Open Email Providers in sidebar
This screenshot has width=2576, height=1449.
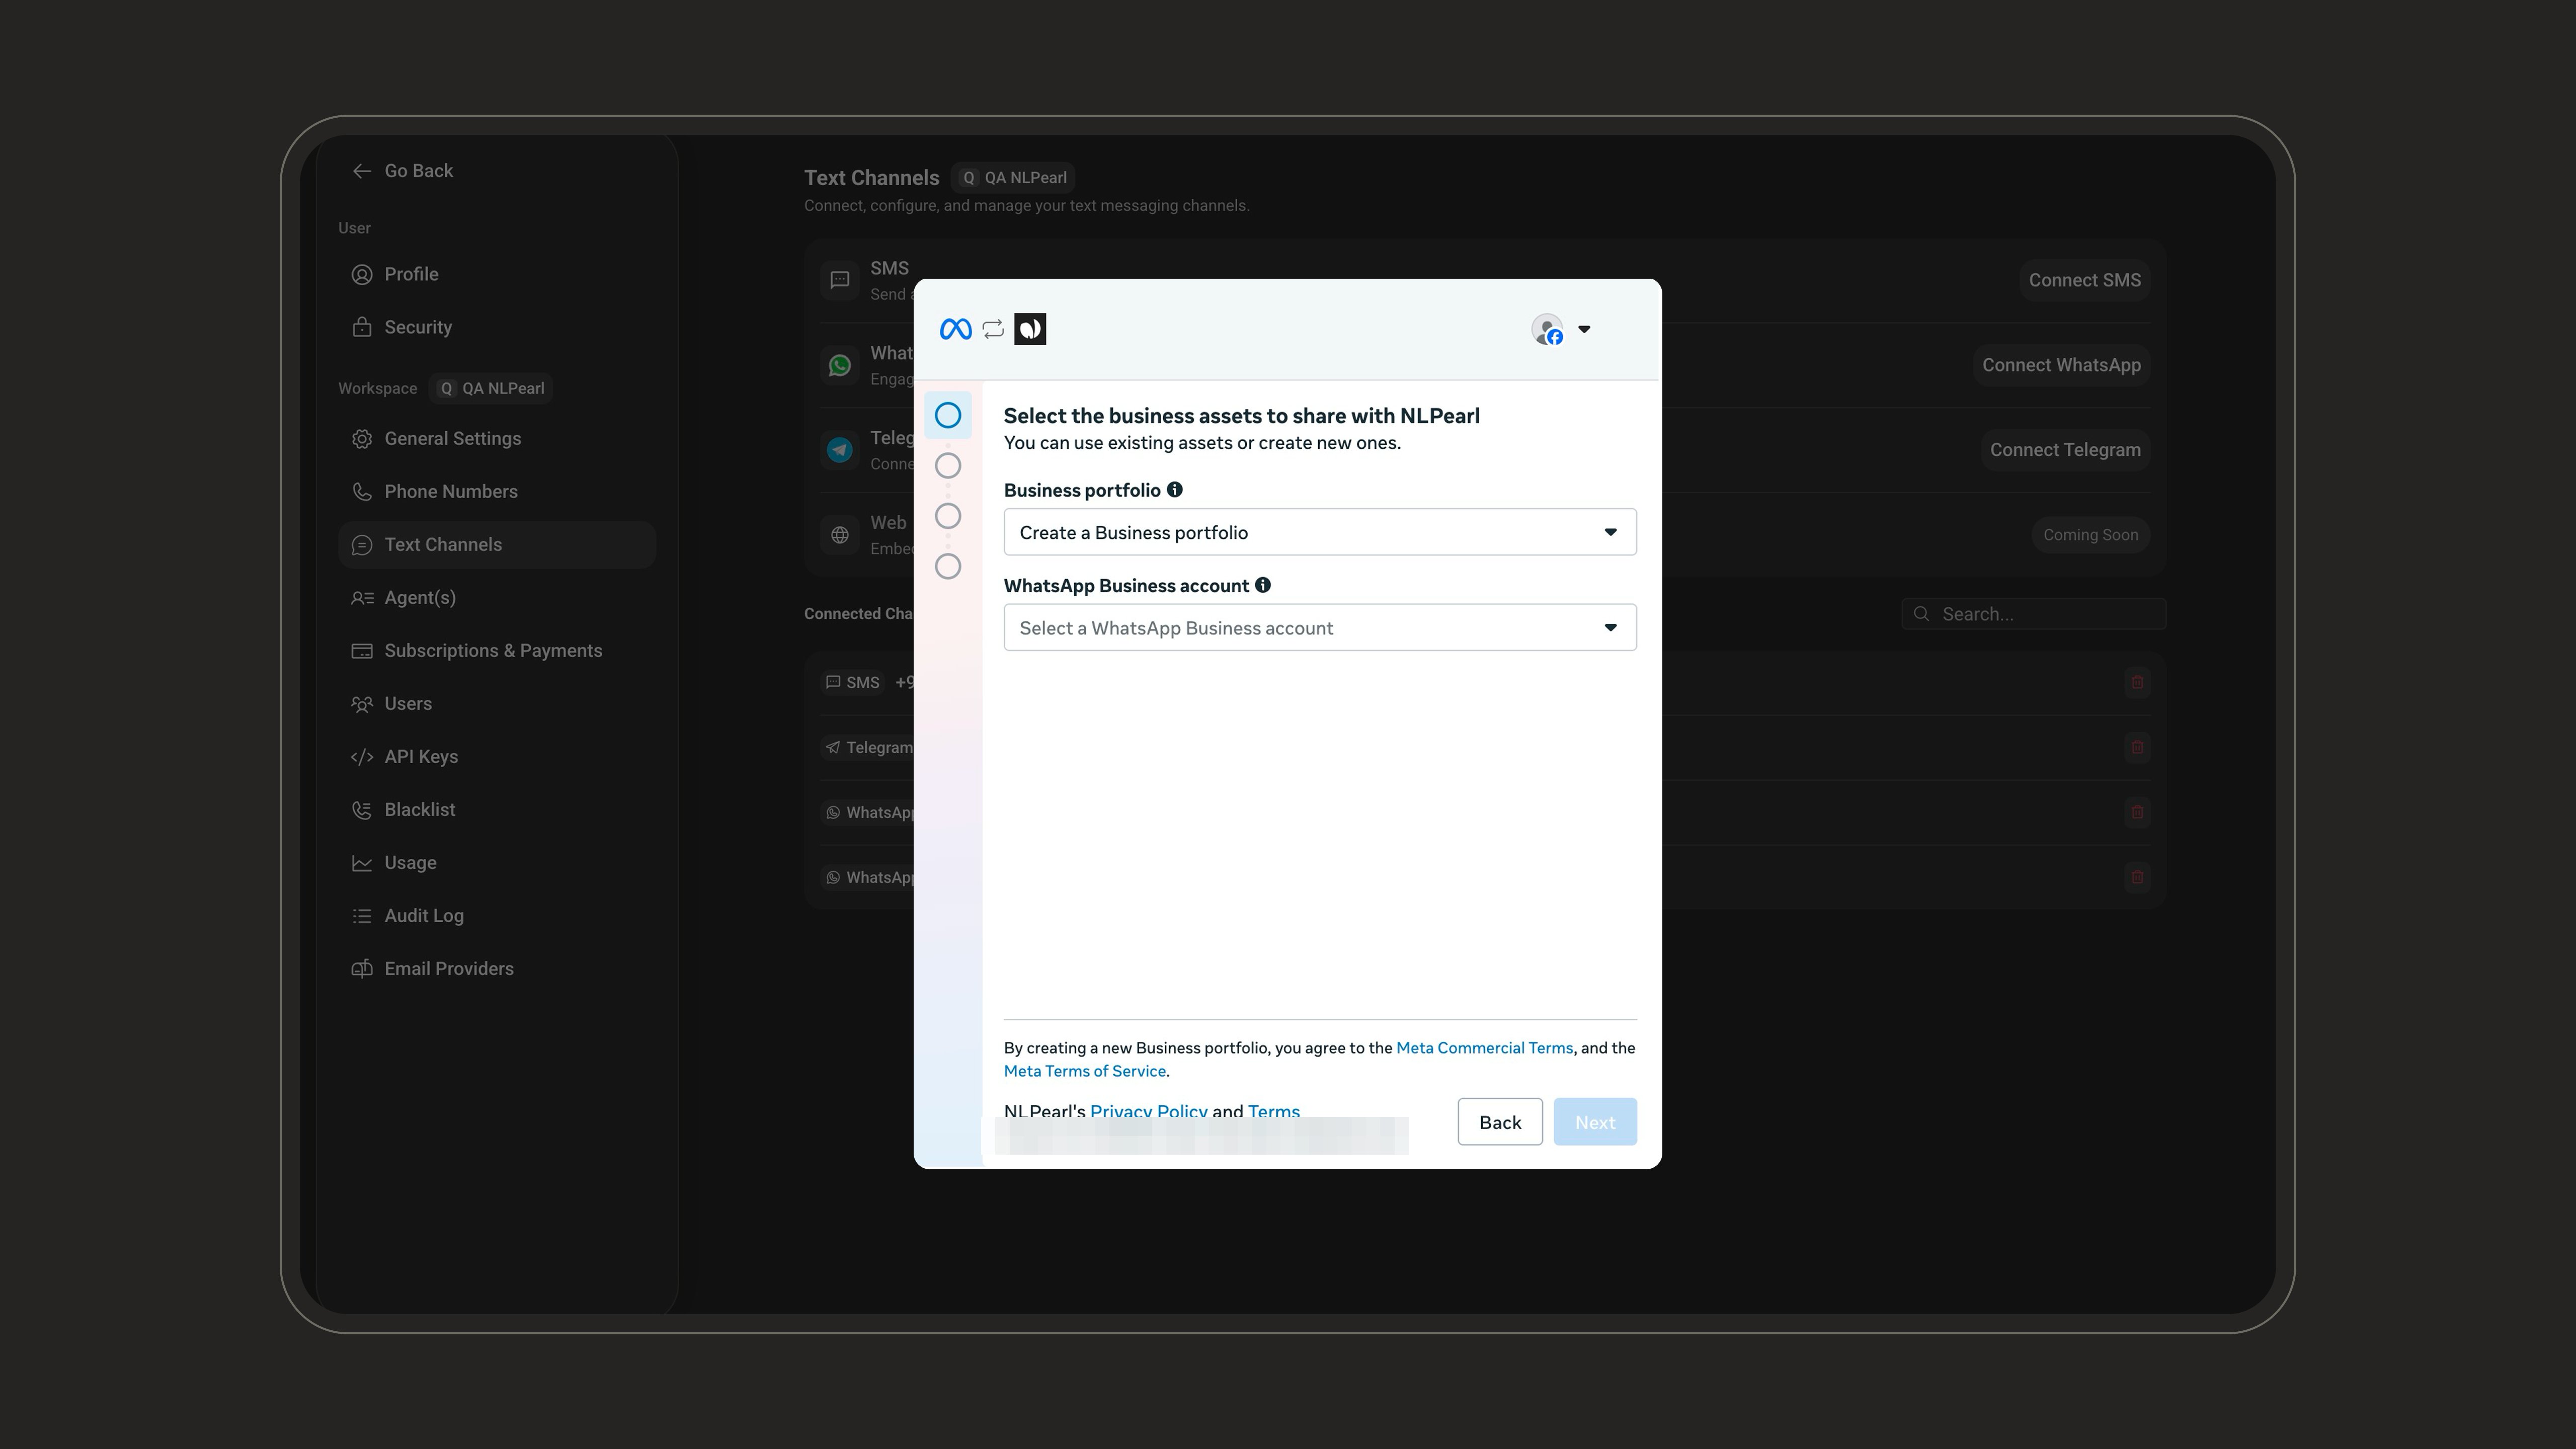[497, 968]
